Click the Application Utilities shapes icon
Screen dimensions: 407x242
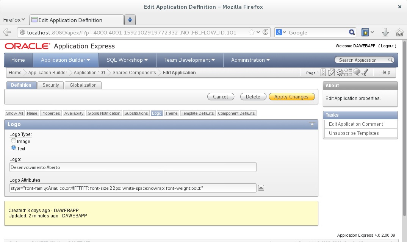(348, 73)
